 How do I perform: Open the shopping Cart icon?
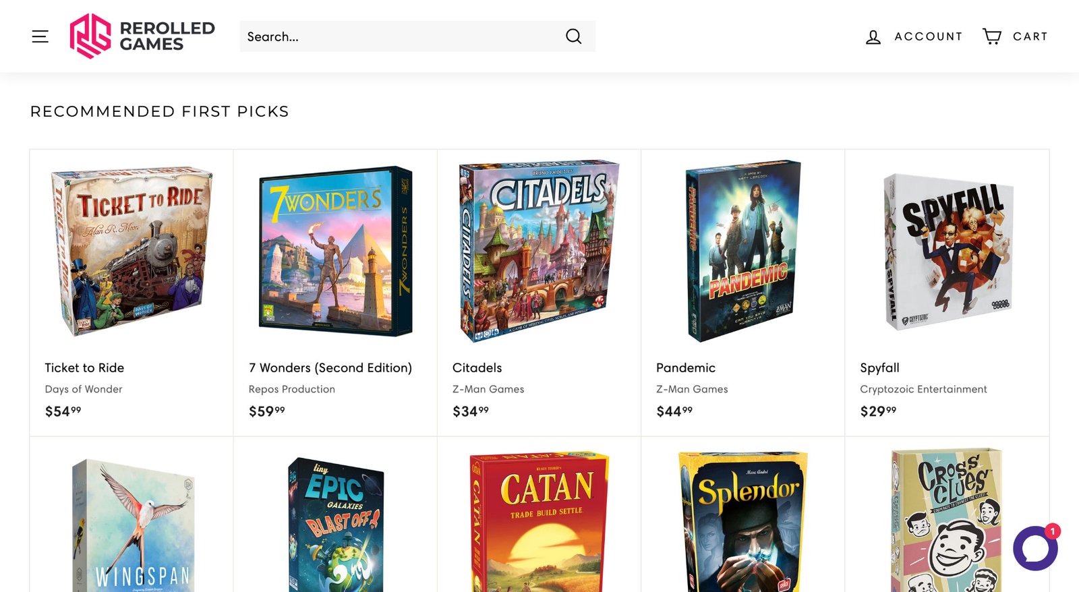[991, 36]
